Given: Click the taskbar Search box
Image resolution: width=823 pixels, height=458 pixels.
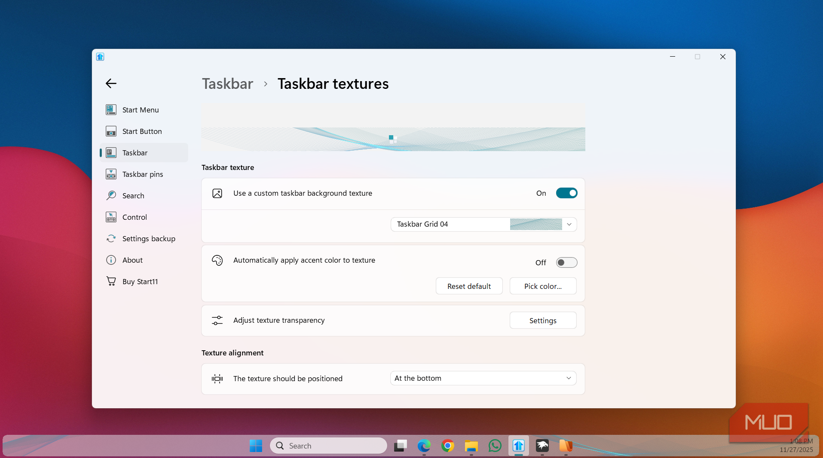Looking at the screenshot, I should pyautogui.click(x=328, y=446).
